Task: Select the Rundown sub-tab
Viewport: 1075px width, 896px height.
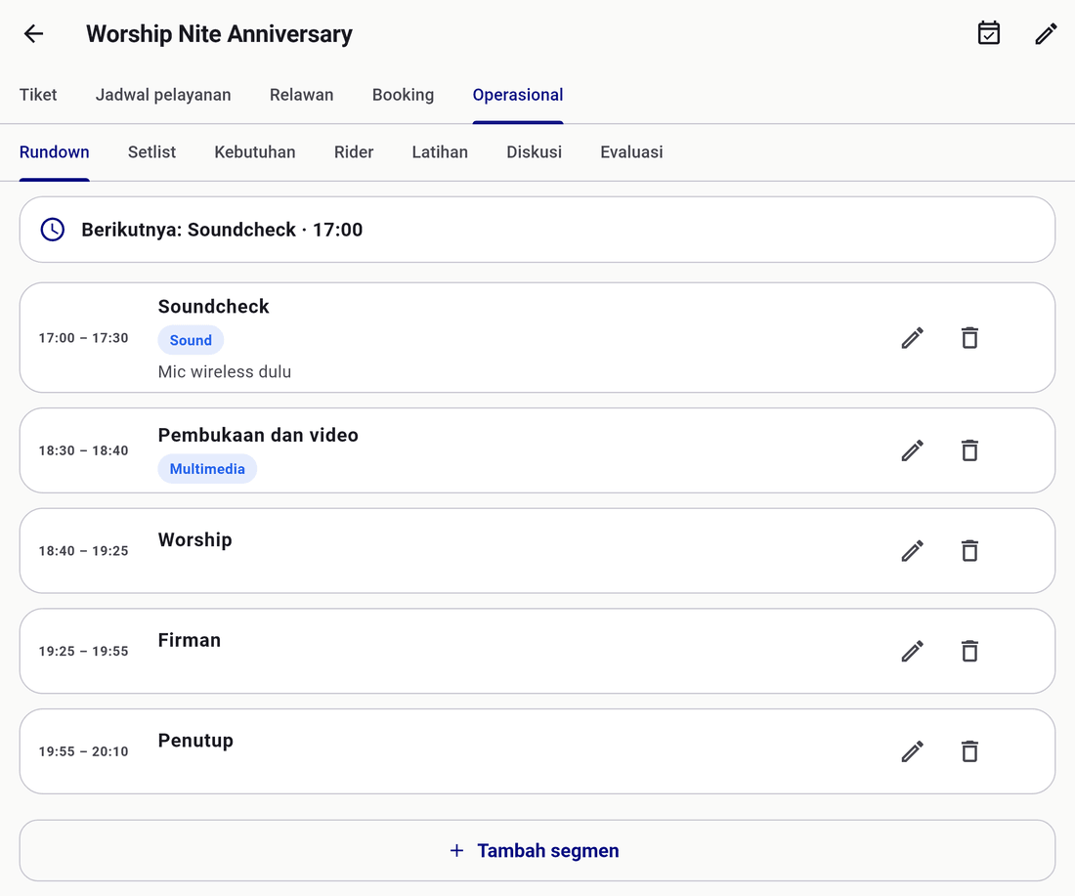Action: 54,152
